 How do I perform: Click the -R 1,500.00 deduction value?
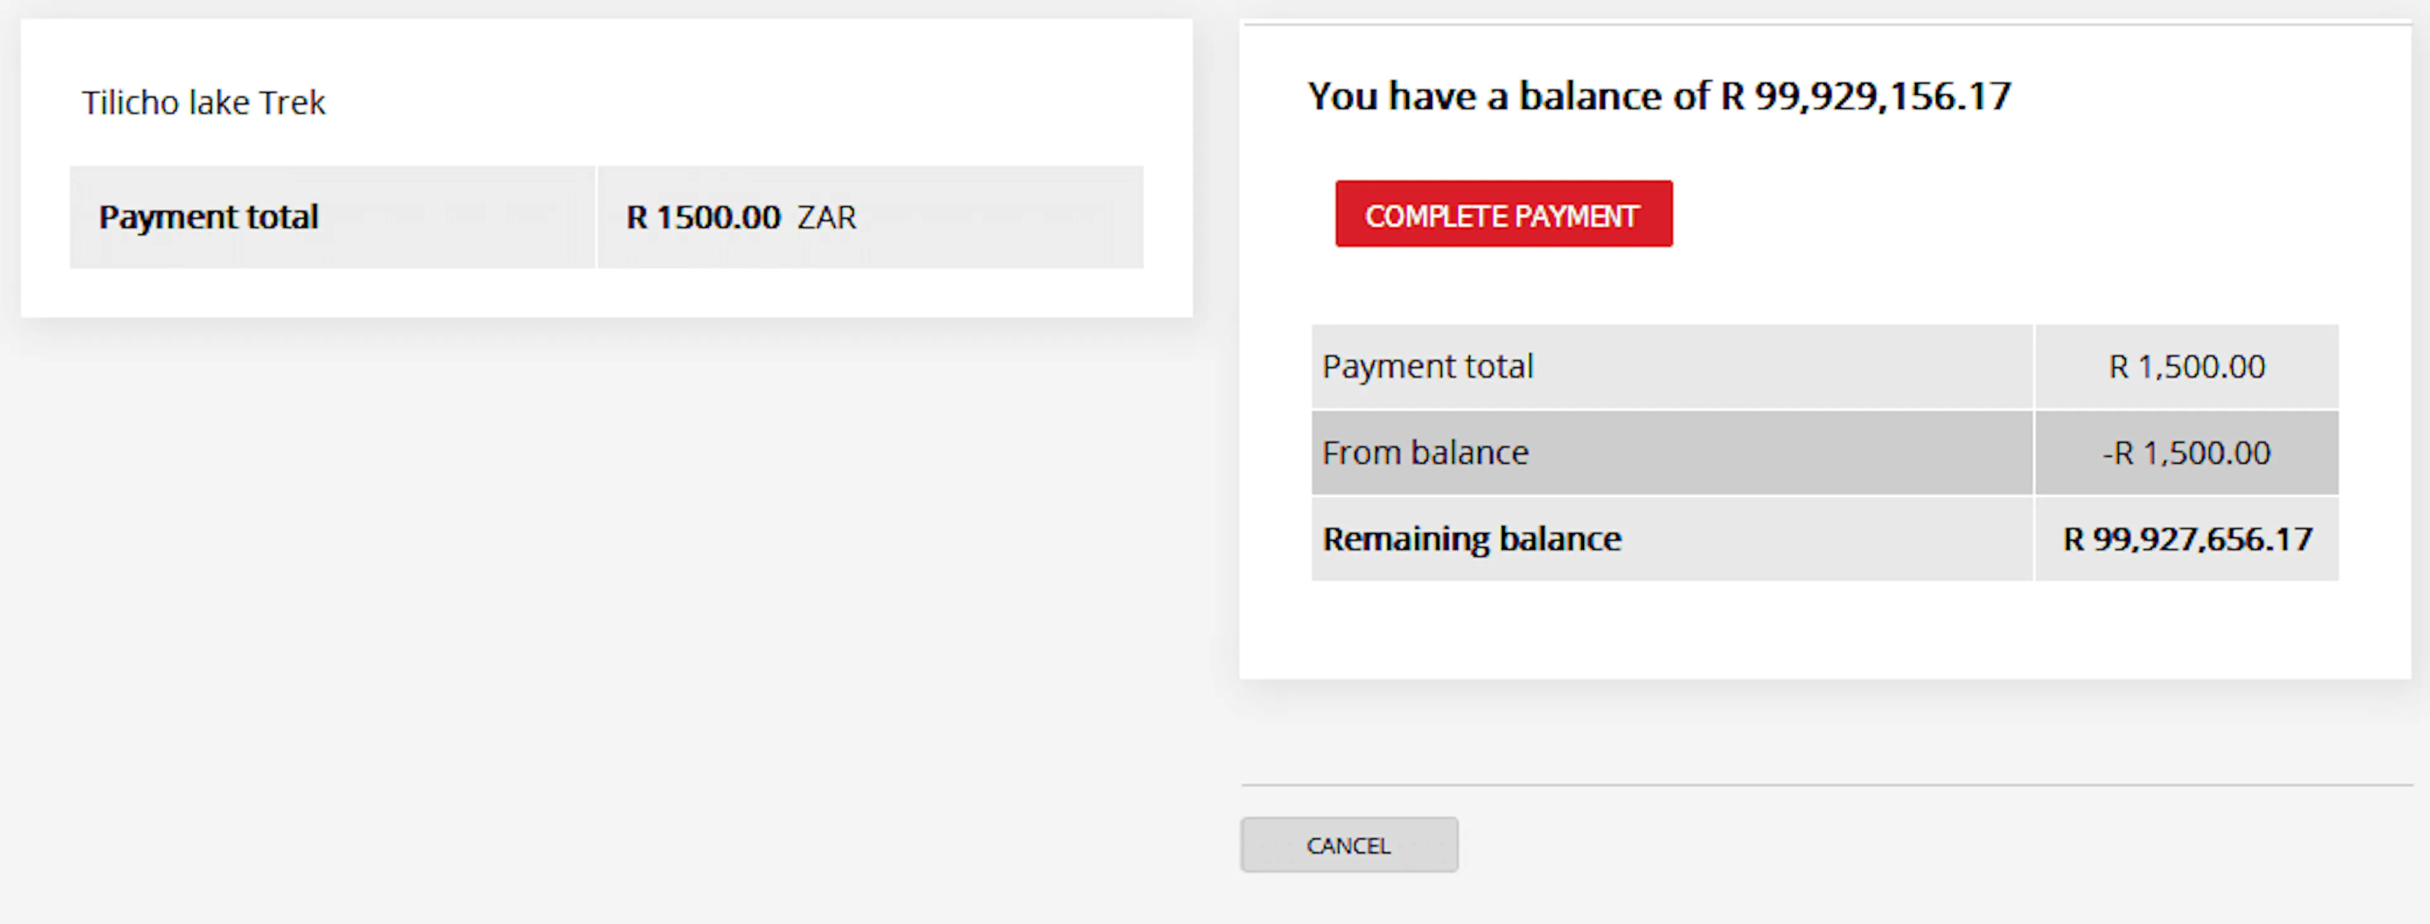(x=2186, y=453)
